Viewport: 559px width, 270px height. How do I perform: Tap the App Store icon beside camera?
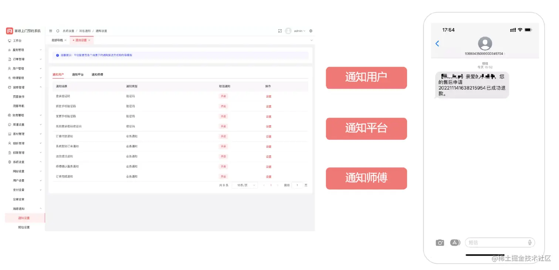(455, 243)
